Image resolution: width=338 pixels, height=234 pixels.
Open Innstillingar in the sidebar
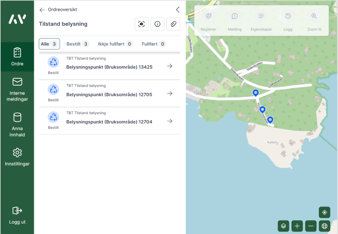tap(17, 157)
